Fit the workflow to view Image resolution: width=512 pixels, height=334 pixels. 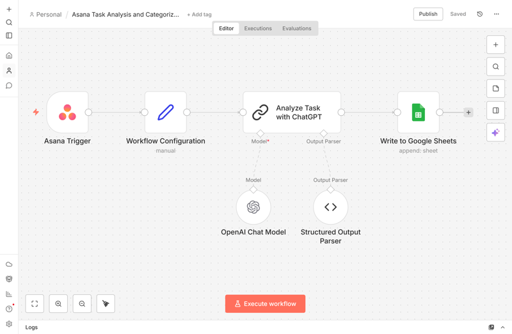pos(35,304)
